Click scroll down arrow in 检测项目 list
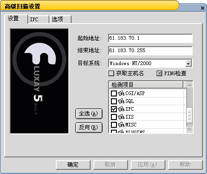 pos(189,130)
